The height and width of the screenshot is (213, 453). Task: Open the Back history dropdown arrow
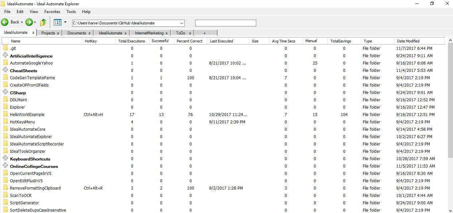click(x=22, y=22)
